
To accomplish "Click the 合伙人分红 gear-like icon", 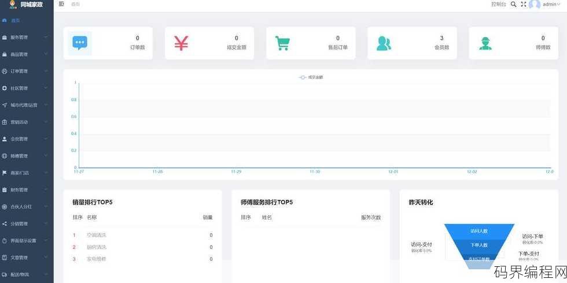I will pyautogui.click(x=5, y=207).
